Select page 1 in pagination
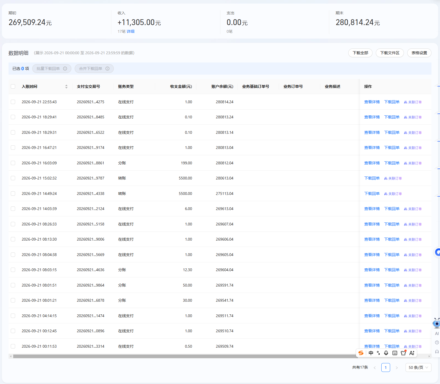This screenshot has height=384, width=440. click(x=385, y=367)
